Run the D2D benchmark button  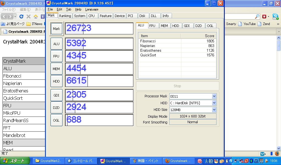tap(57, 108)
